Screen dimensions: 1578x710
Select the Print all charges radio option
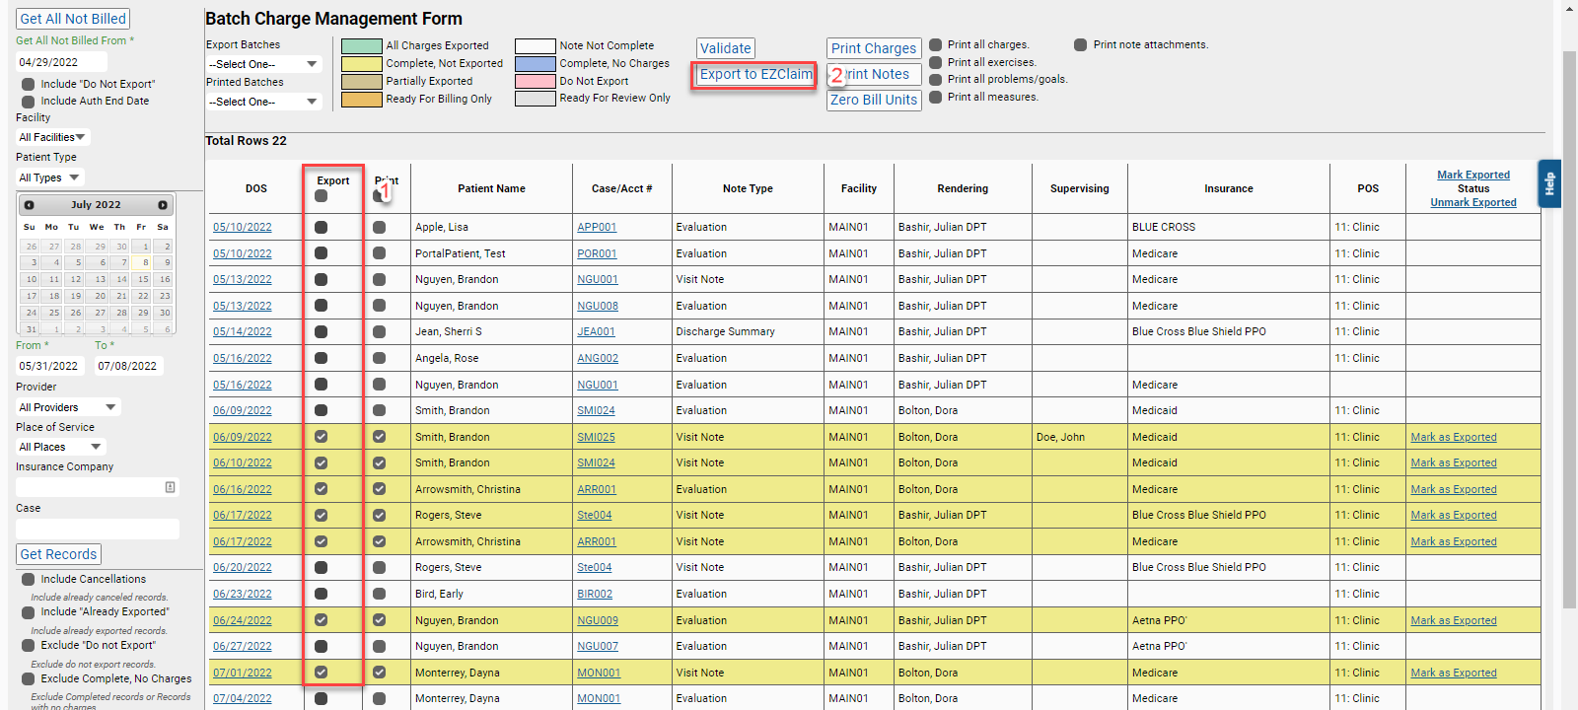click(935, 44)
